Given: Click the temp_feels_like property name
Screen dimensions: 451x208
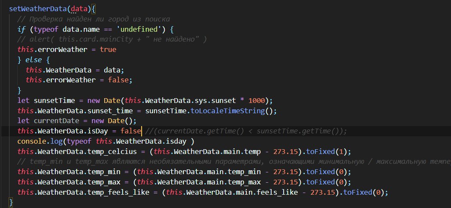Looking at the screenshot, I should 118,192.
